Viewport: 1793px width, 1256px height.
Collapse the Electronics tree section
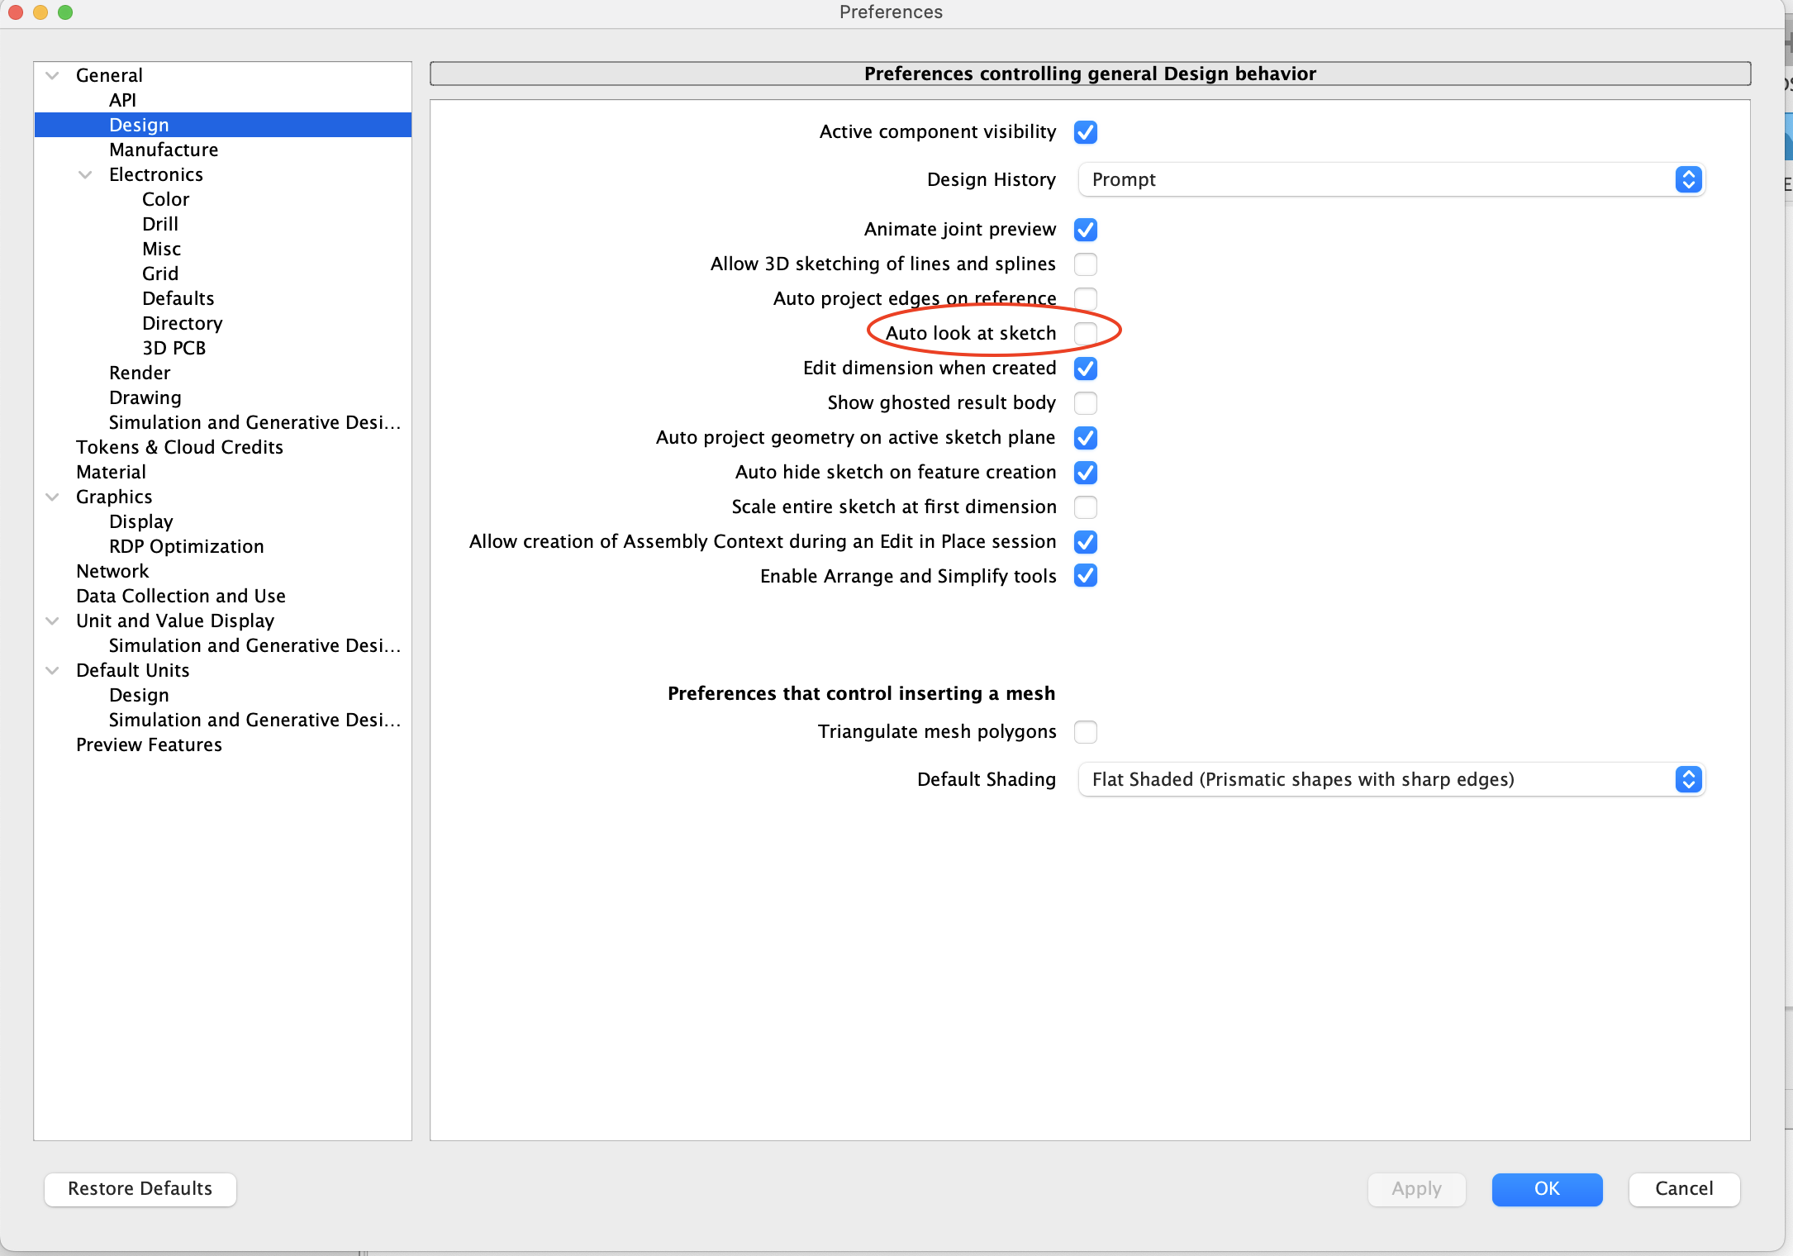click(x=85, y=175)
